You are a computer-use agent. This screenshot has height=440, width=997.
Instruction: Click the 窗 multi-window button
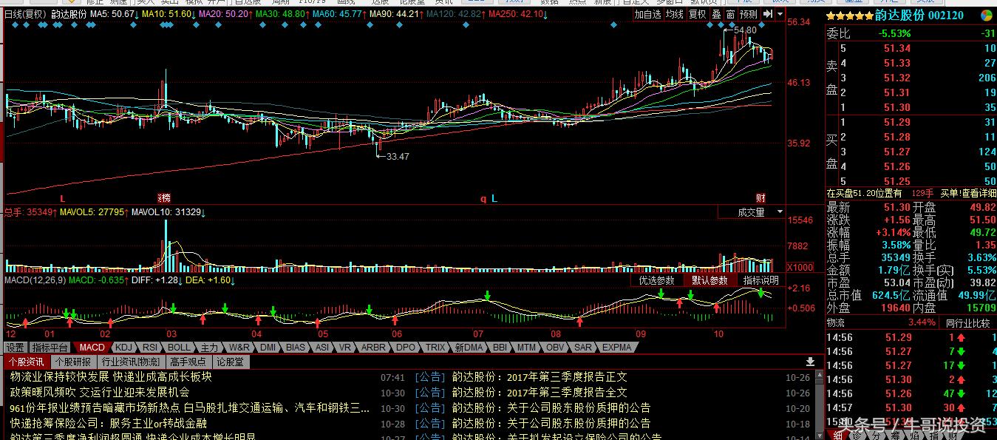730,14
